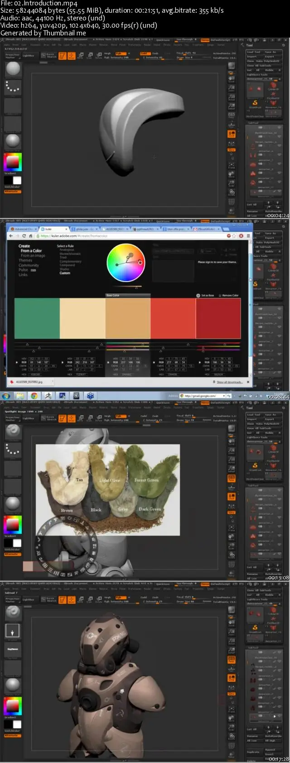Open material sphere in the 00:04:24 frame
Image resolution: width=290 pixels, height=763 pixels.
click(x=13, y=141)
